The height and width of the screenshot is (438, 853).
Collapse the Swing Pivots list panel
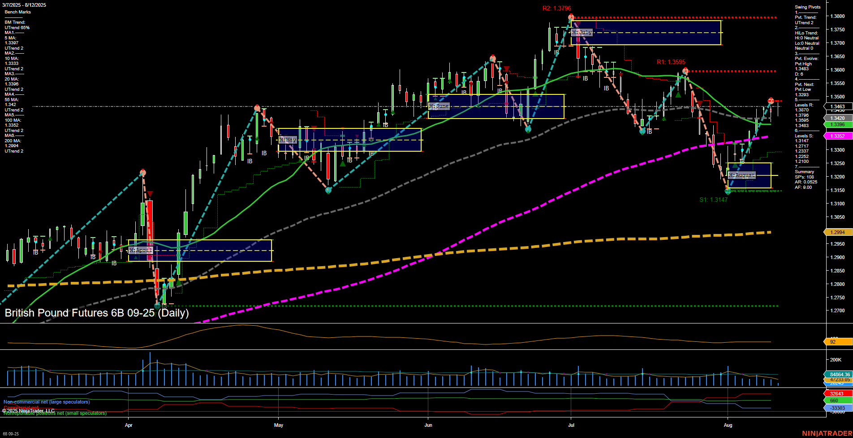click(x=809, y=7)
